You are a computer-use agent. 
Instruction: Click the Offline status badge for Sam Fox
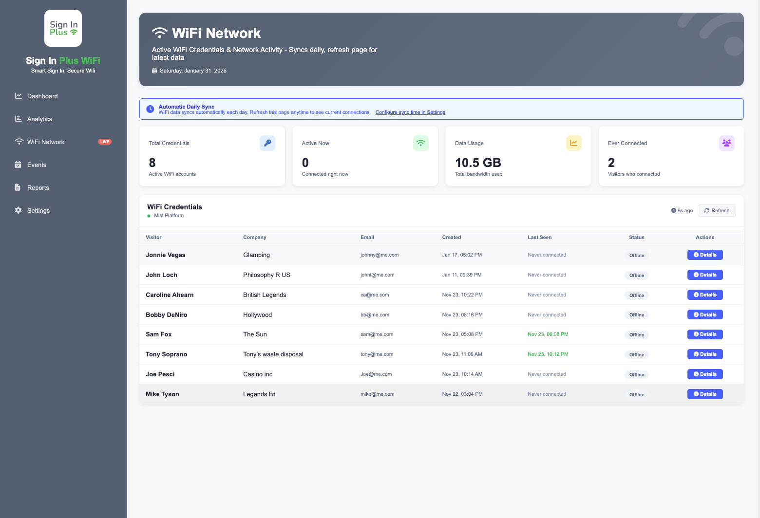[x=636, y=334]
